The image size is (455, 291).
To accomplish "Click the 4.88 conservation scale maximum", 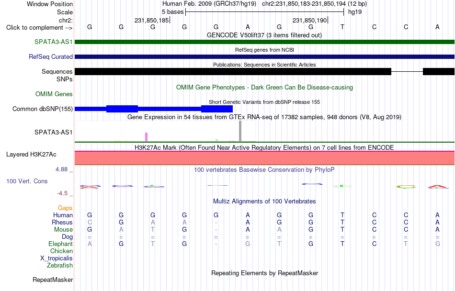I will pos(61,169).
